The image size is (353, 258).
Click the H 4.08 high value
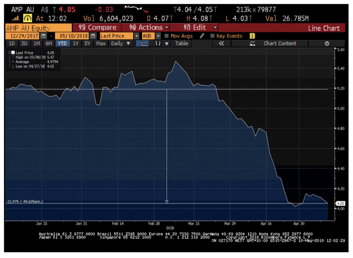199,19
